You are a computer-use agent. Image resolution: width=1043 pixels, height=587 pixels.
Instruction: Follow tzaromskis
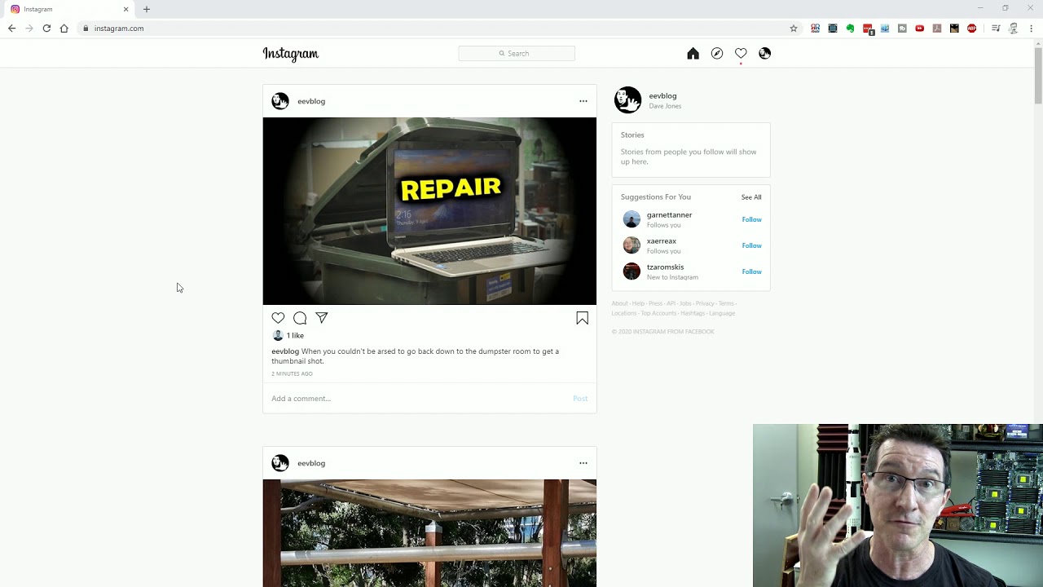pos(751,271)
